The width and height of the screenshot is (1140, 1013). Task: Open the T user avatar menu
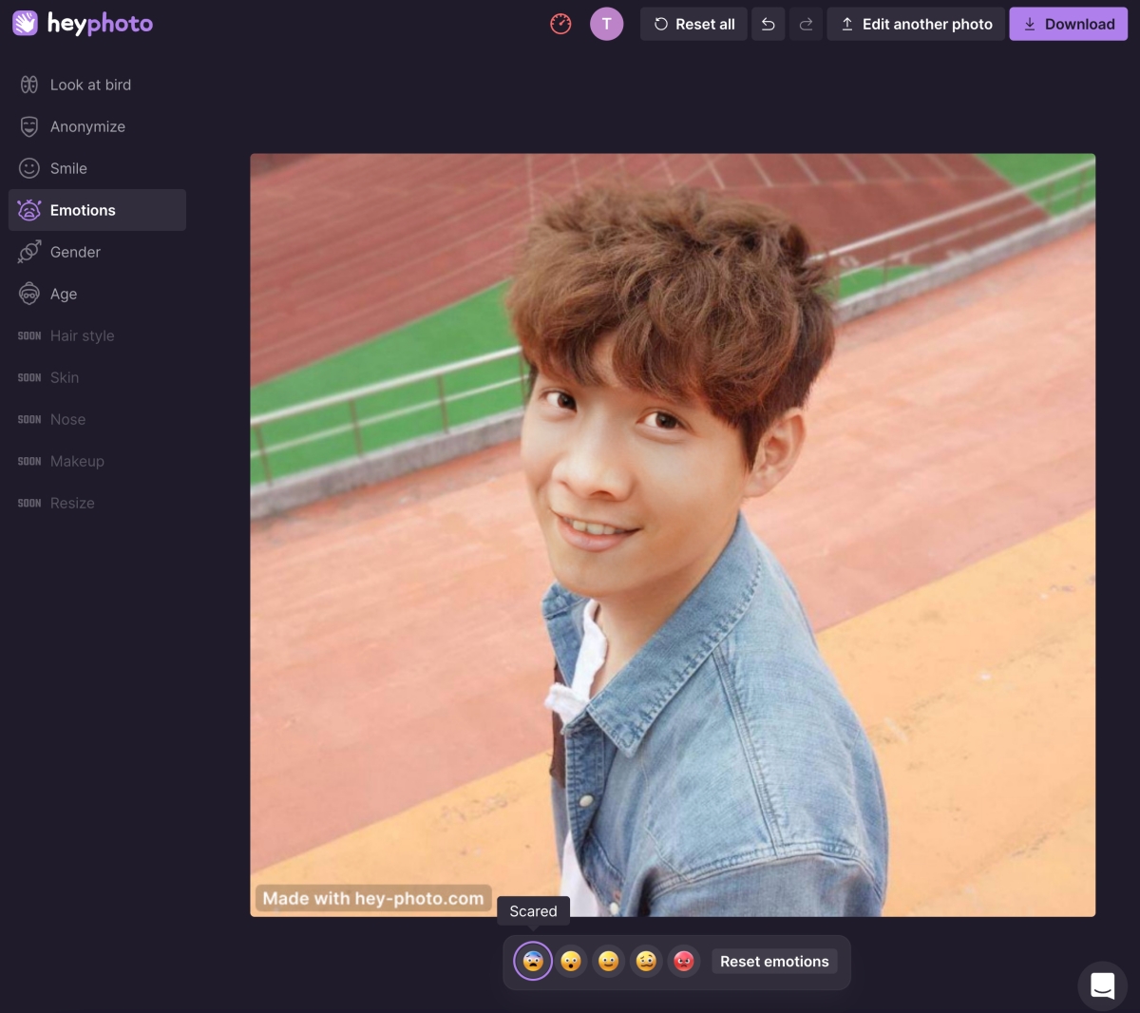coord(607,24)
